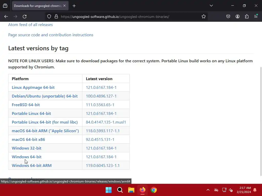Open the Firefox View icon in tab strip
Viewport: 262px width, 196px height.
5,6
